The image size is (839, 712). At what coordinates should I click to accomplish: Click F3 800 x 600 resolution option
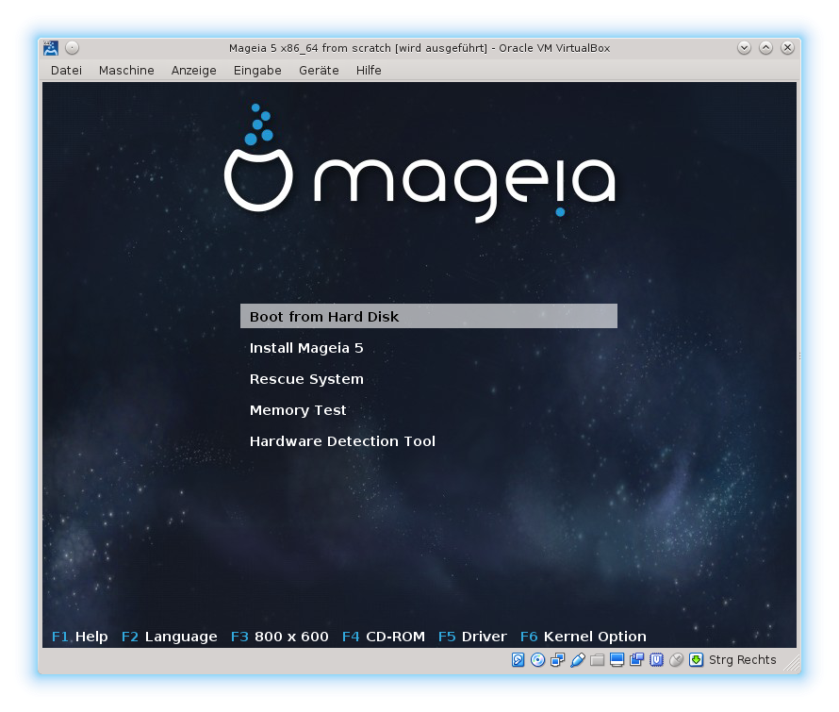(x=279, y=637)
